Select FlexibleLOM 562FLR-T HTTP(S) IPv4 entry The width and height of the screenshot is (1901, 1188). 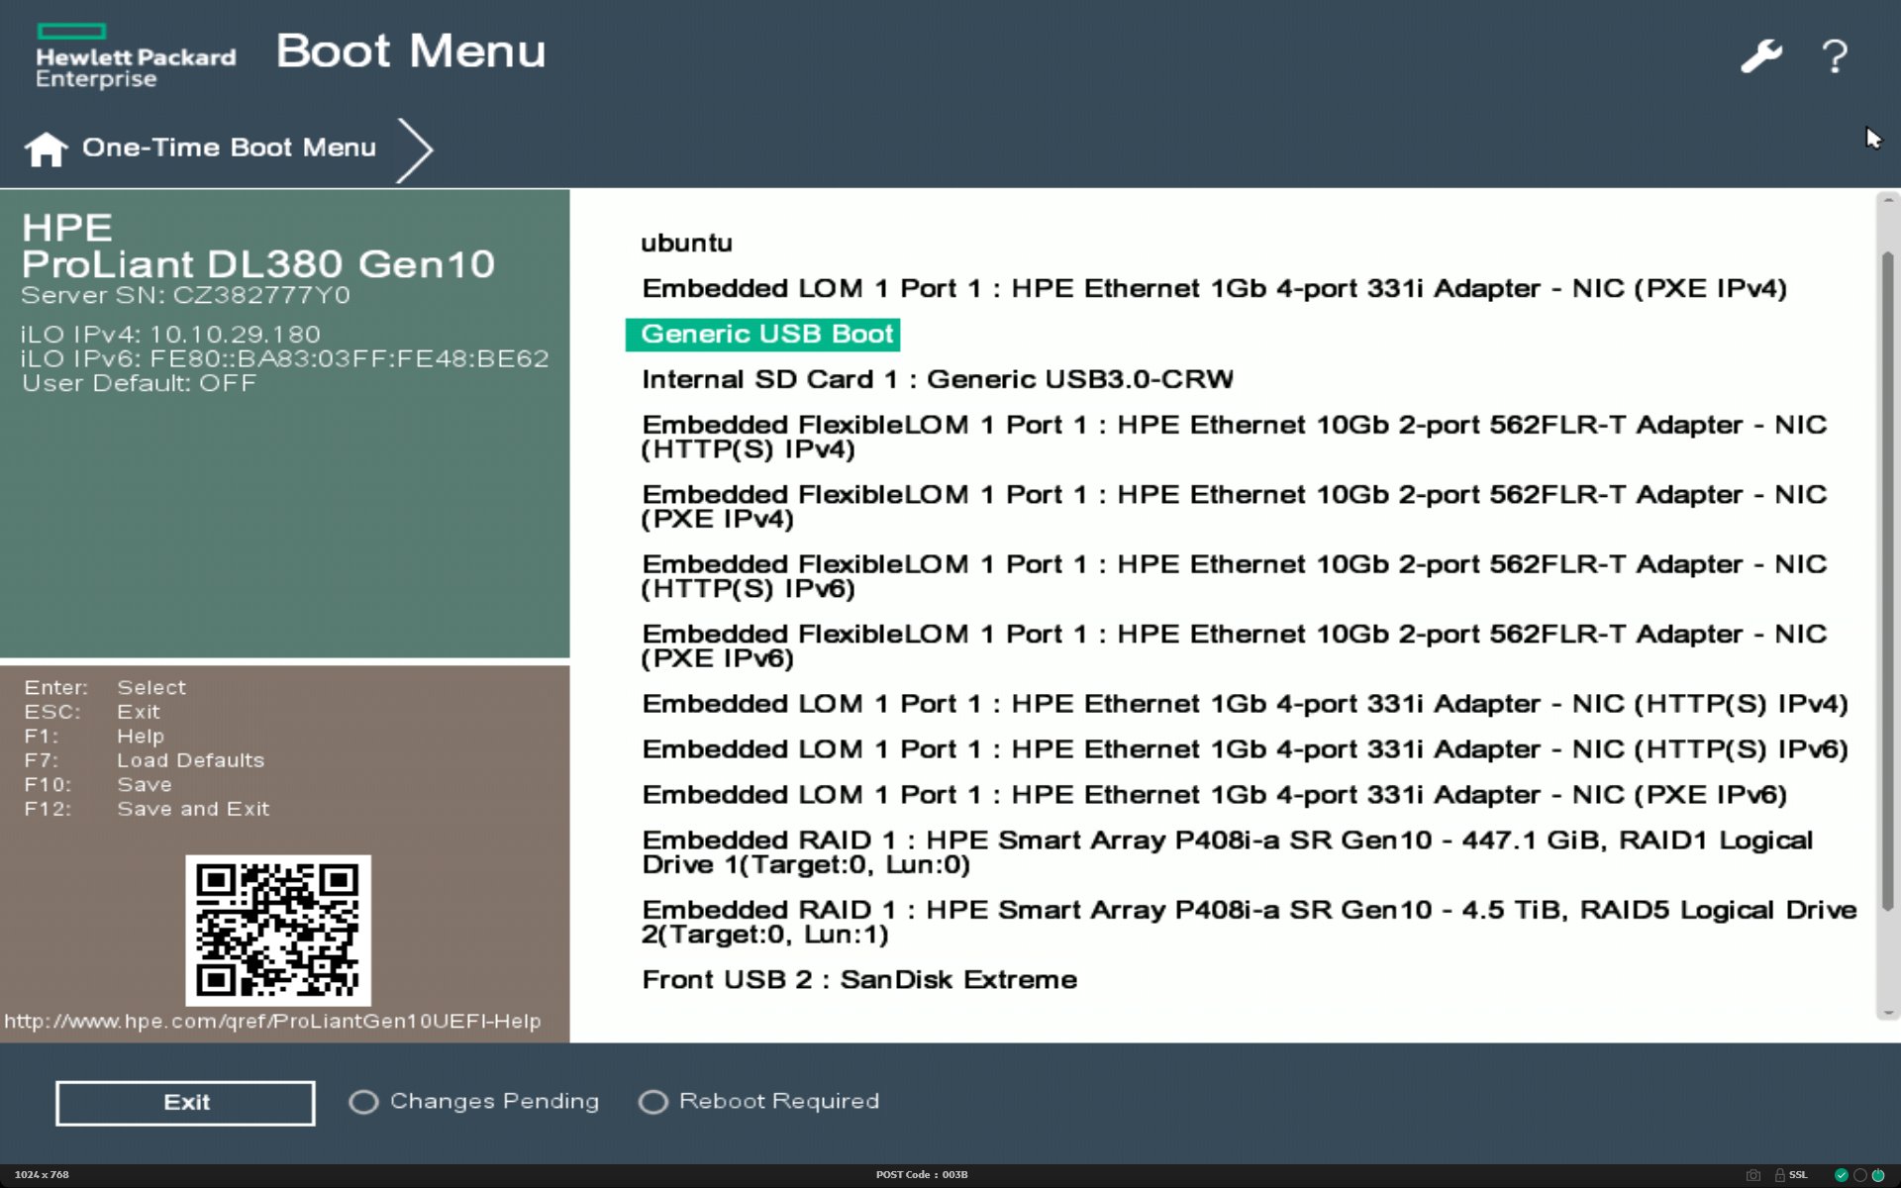[x=1234, y=437]
